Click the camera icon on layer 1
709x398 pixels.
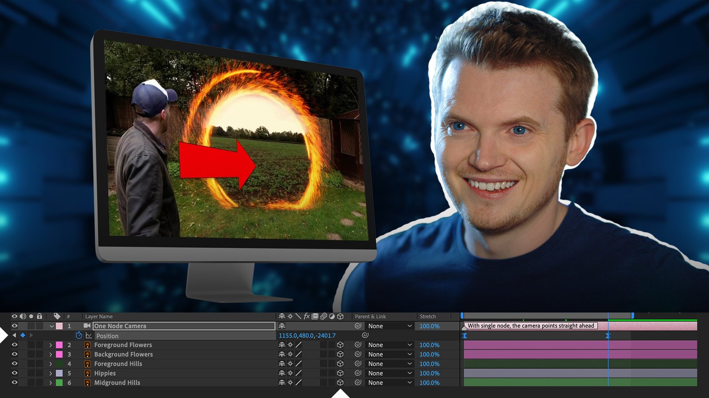[87, 326]
